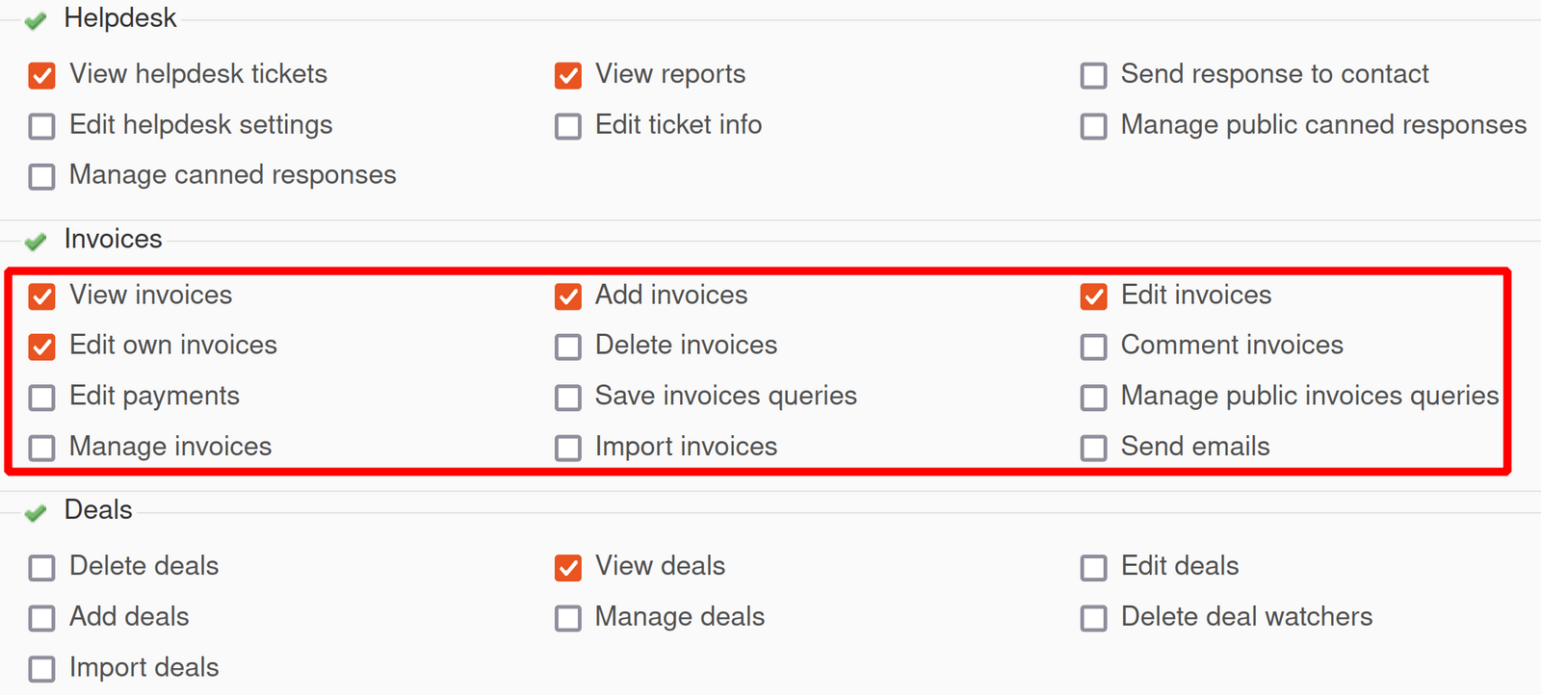Enable Manage canned responses
The height and width of the screenshot is (695, 1541).
click(x=41, y=176)
